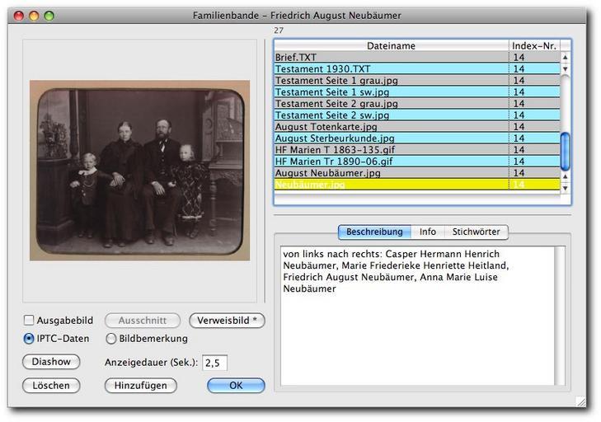Screen dimensions: 601x422
Task: Select the IPTC-Daten radio button
Action: tap(29, 339)
